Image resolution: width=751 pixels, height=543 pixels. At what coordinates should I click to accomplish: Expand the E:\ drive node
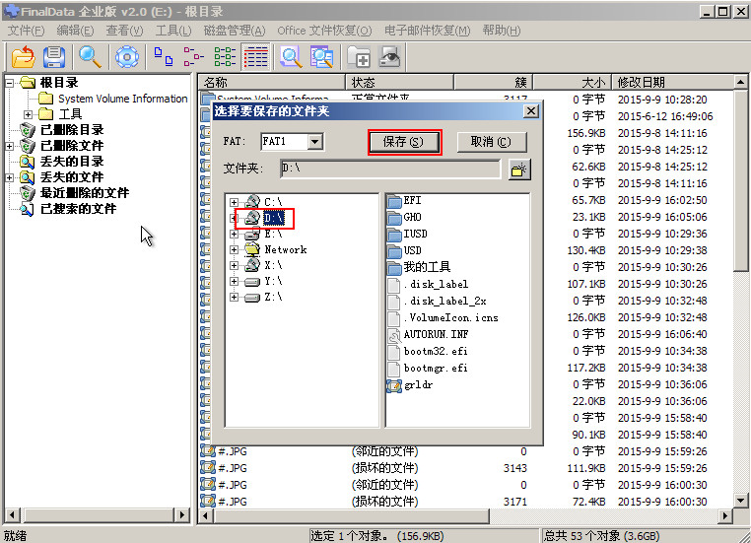point(234,235)
